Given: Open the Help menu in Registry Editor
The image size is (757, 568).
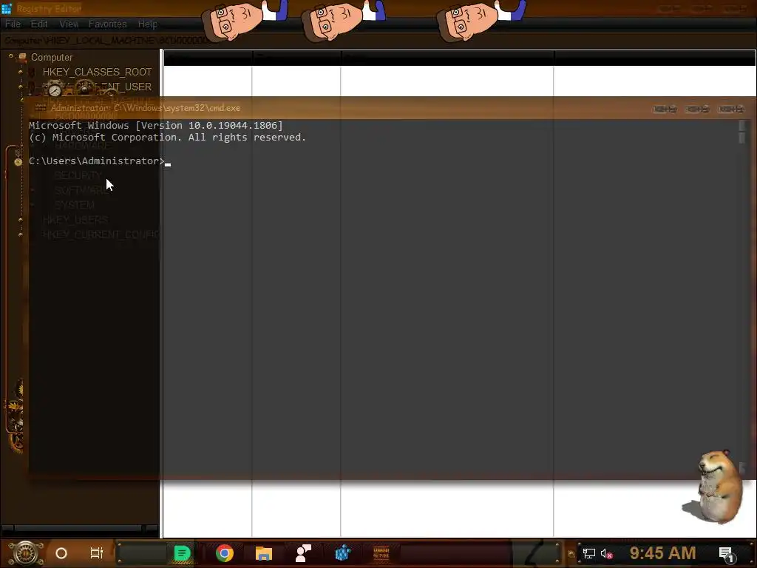Looking at the screenshot, I should 147,24.
